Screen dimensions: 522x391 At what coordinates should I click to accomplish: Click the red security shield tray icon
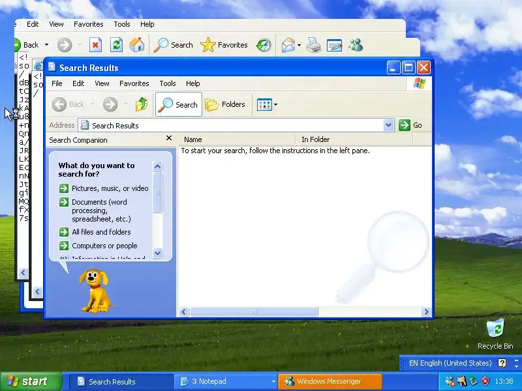pos(485,381)
